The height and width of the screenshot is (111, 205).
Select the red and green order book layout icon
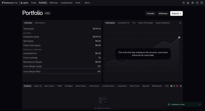tap(172, 86)
